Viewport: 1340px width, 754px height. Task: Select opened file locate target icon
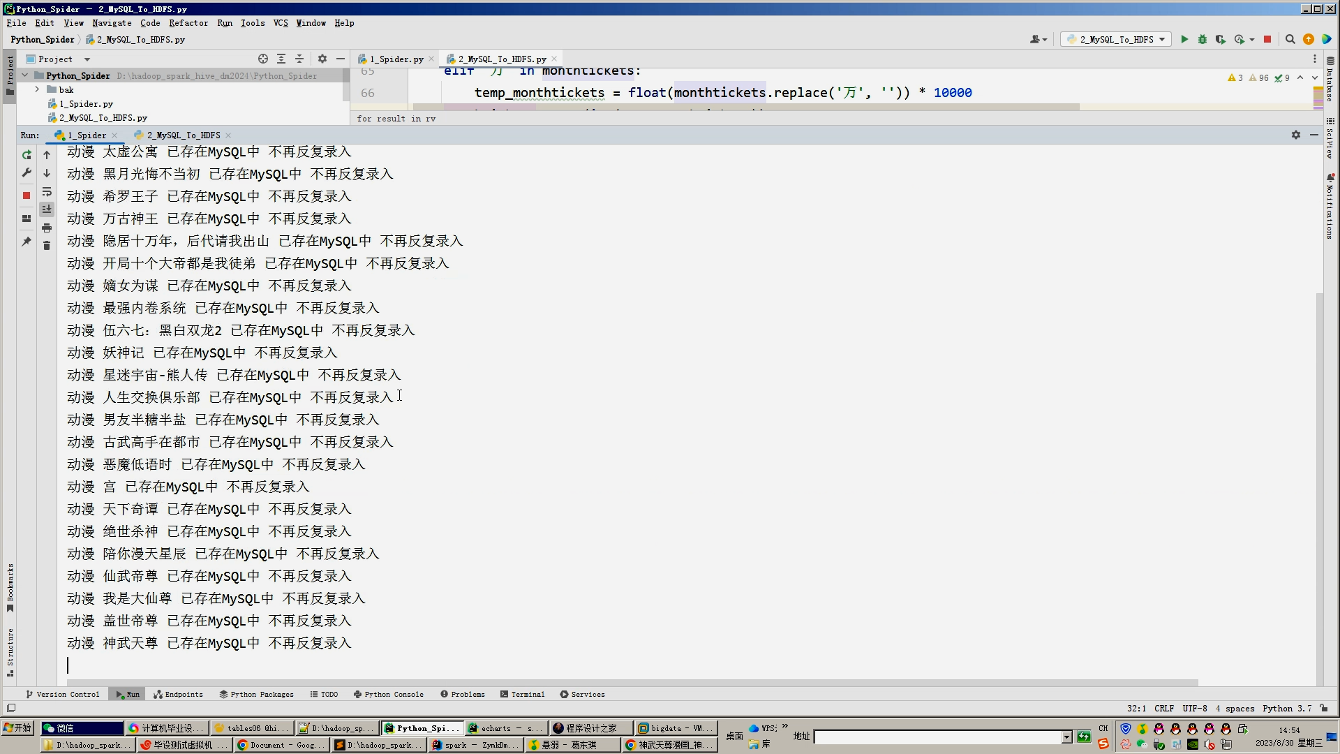tap(262, 59)
